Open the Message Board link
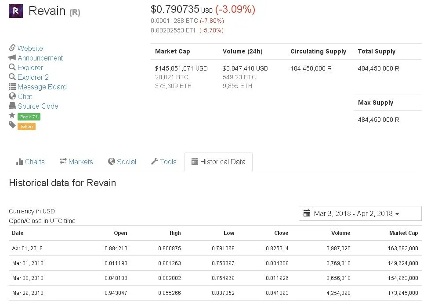The height and width of the screenshot is (301, 438). 42,87
